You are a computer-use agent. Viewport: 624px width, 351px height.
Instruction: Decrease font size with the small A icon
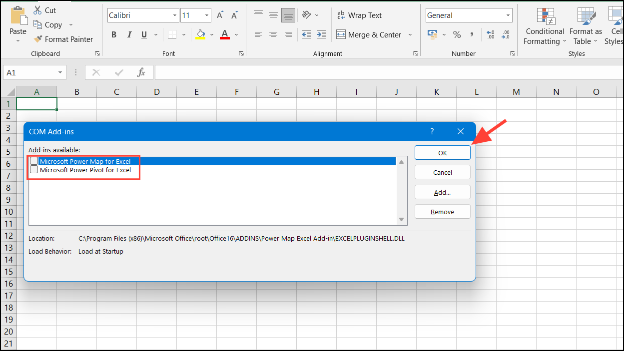234,15
